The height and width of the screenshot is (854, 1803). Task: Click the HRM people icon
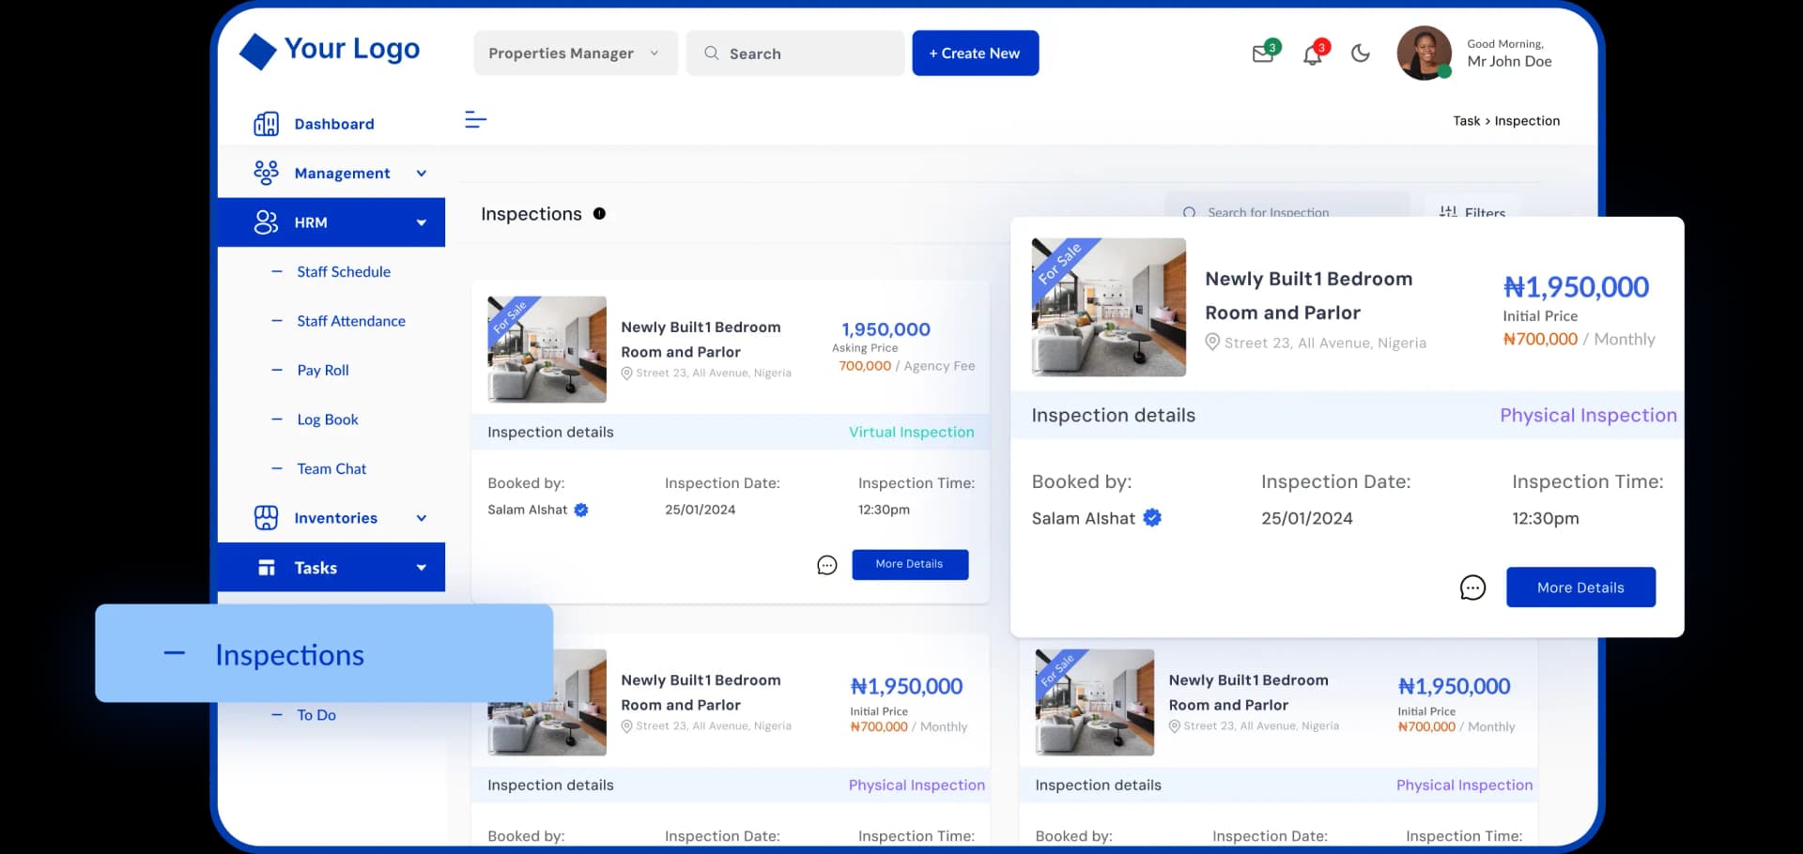click(267, 222)
